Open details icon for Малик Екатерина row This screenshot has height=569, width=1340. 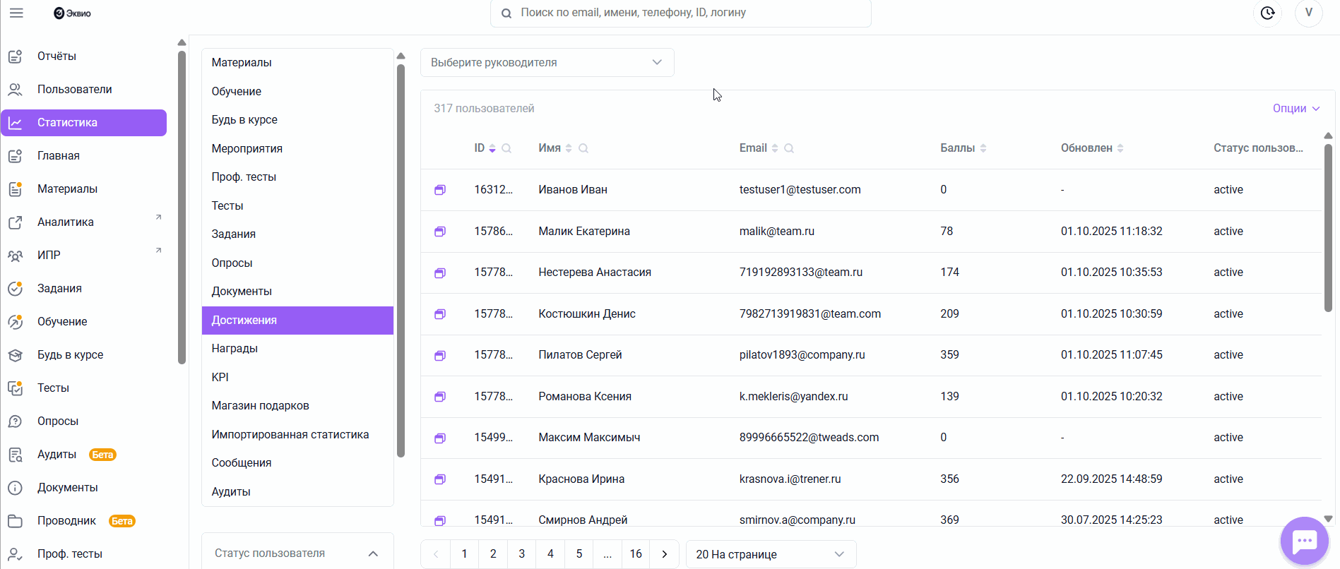click(440, 232)
